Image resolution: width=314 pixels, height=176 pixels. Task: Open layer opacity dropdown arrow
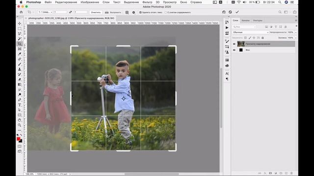[x=296, y=32]
